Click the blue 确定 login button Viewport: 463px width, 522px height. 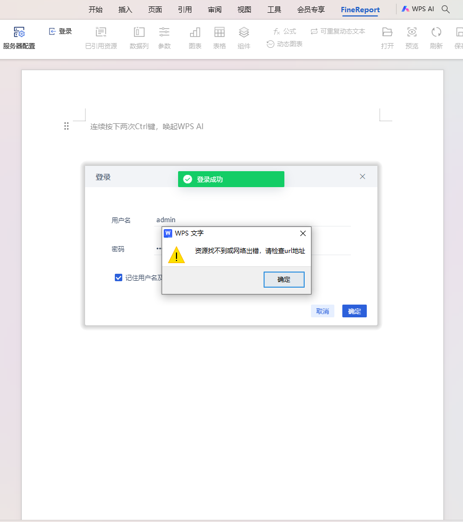pos(355,311)
